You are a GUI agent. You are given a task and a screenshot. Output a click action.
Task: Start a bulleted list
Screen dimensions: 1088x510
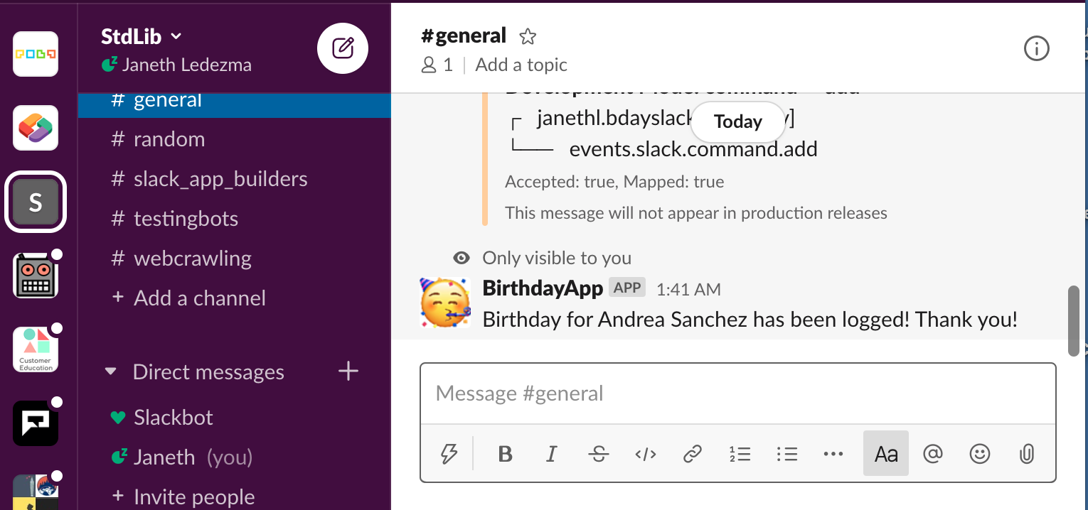pyautogui.click(x=786, y=453)
